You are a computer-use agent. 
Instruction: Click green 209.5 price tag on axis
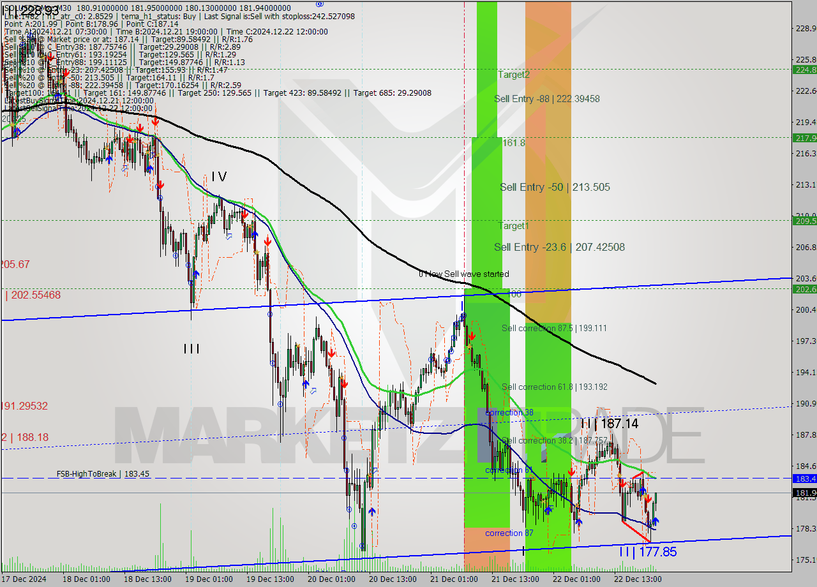(x=804, y=221)
